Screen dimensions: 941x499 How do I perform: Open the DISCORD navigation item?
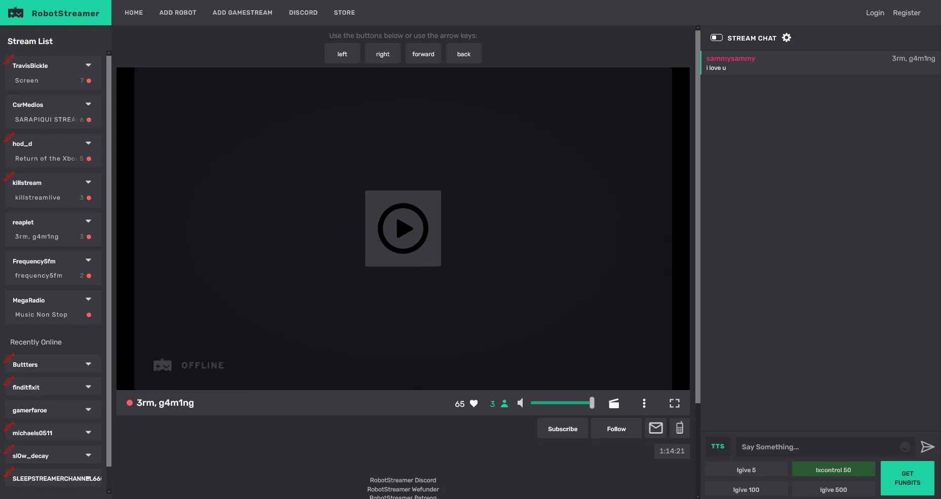click(303, 13)
